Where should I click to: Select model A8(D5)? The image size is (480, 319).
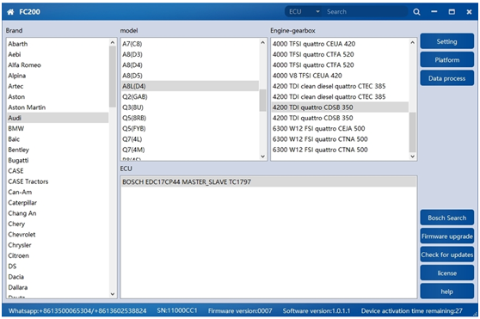point(190,76)
